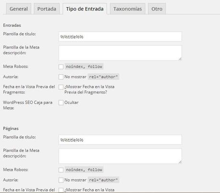Screen dimensions: 220x193
Task: Enable noindex, follow for Páginas
Action: click(61, 170)
